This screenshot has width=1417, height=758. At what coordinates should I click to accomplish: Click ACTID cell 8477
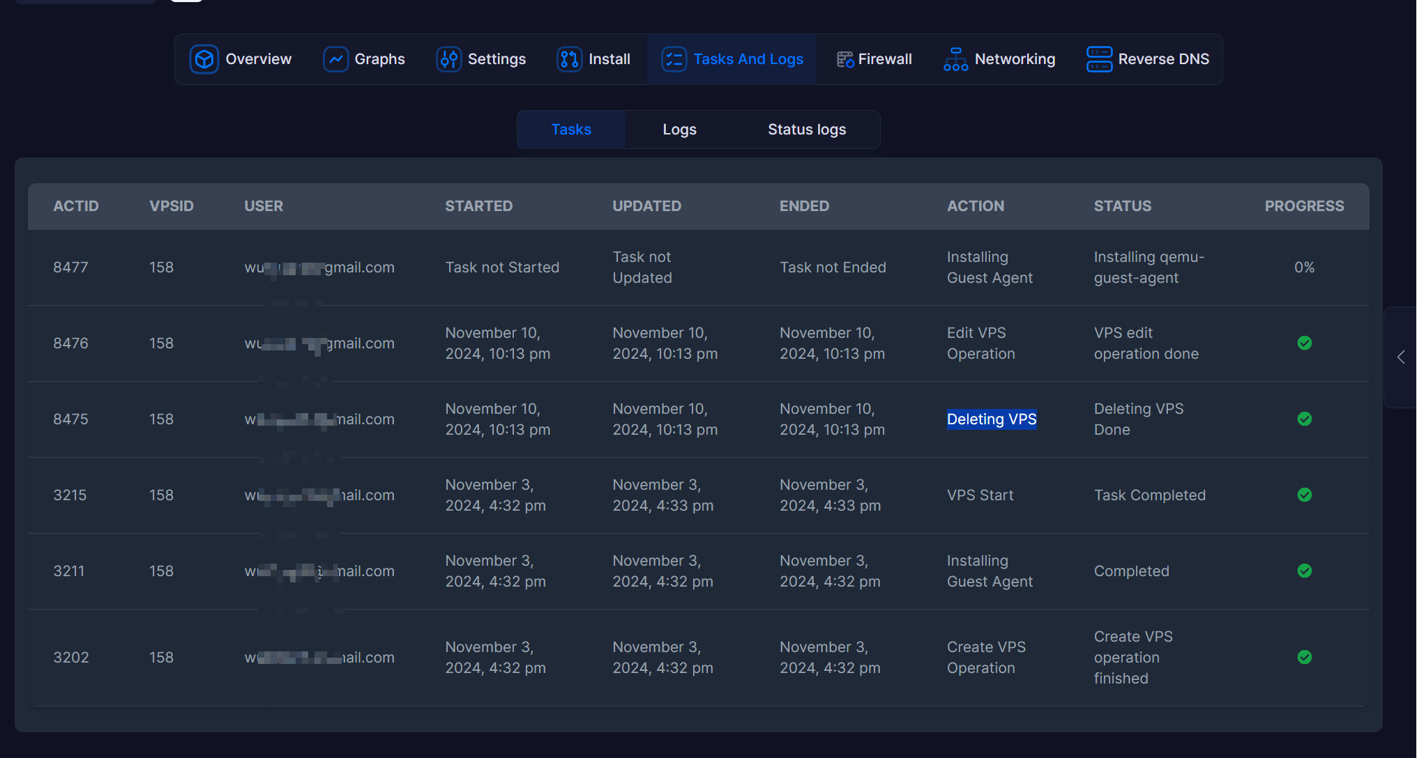(70, 268)
